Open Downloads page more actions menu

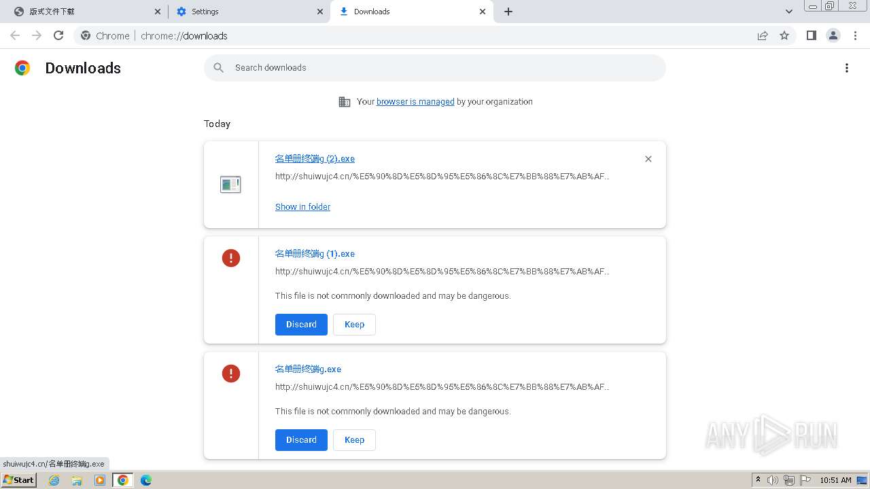coord(847,68)
